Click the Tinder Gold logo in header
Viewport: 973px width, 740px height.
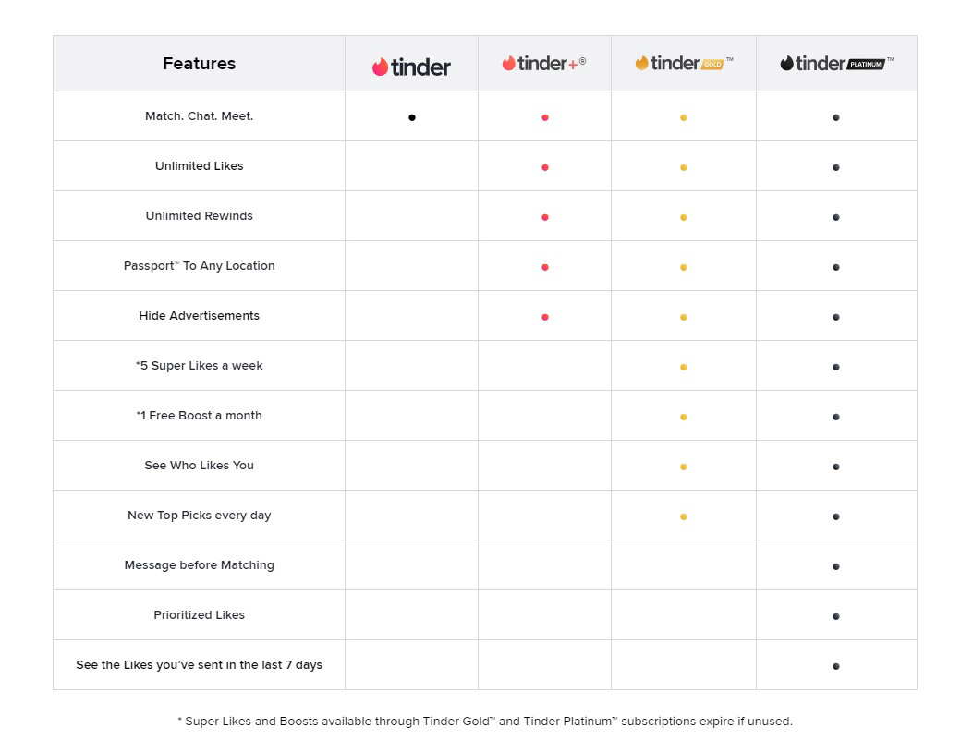pyautogui.click(x=683, y=63)
